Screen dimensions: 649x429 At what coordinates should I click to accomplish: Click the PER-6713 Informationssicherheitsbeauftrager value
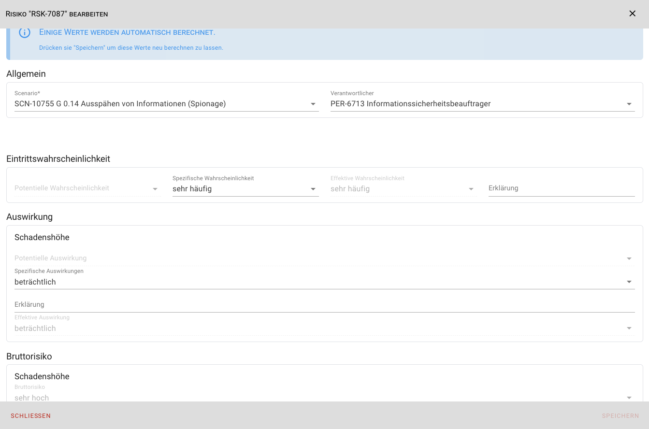(x=410, y=104)
